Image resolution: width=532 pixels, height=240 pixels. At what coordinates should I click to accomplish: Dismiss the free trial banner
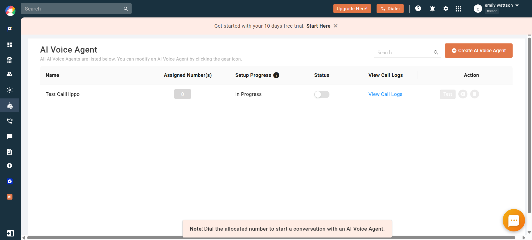point(336,26)
